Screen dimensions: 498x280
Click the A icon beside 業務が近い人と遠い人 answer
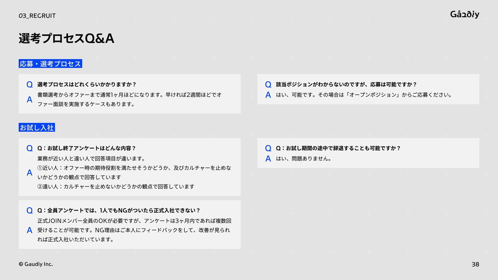click(30, 173)
